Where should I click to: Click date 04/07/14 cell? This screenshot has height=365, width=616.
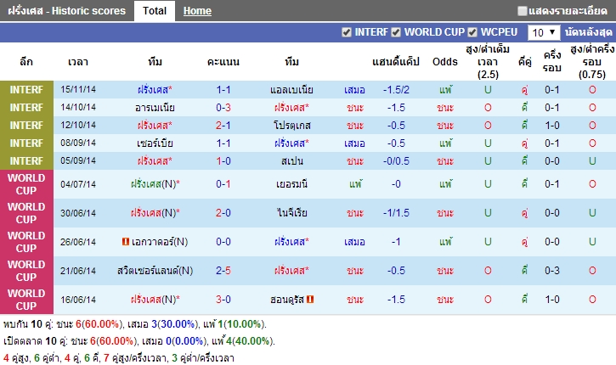point(78,184)
